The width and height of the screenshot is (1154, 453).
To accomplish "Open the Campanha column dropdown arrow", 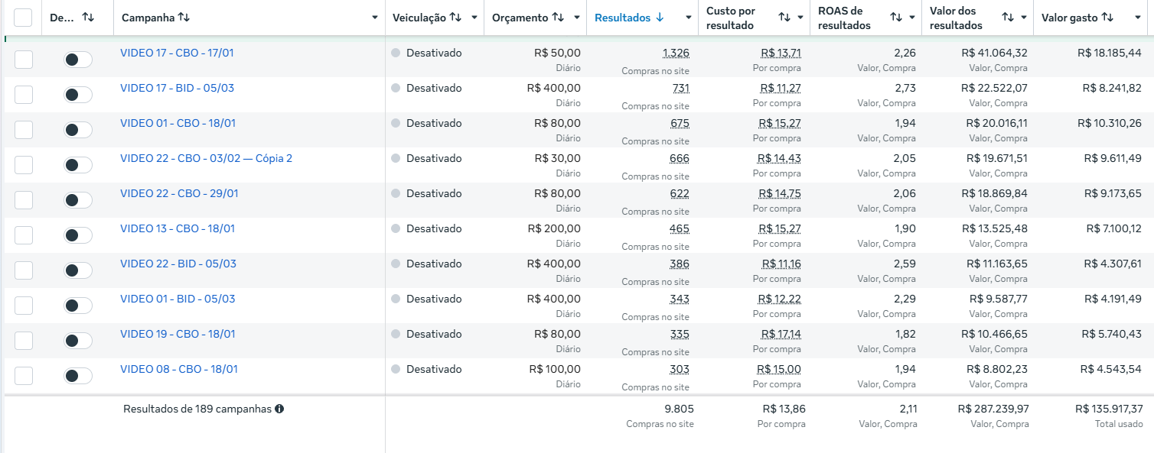I will click(374, 18).
